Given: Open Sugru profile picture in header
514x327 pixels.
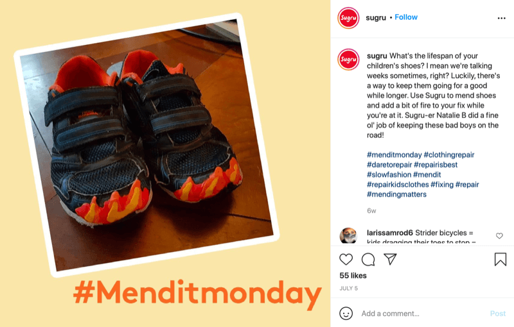Looking at the screenshot, I should pyautogui.click(x=348, y=18).
